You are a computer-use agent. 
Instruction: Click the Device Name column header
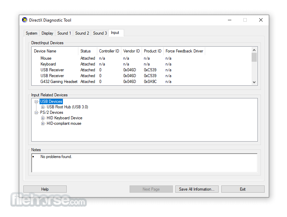[x=55, y=51]
